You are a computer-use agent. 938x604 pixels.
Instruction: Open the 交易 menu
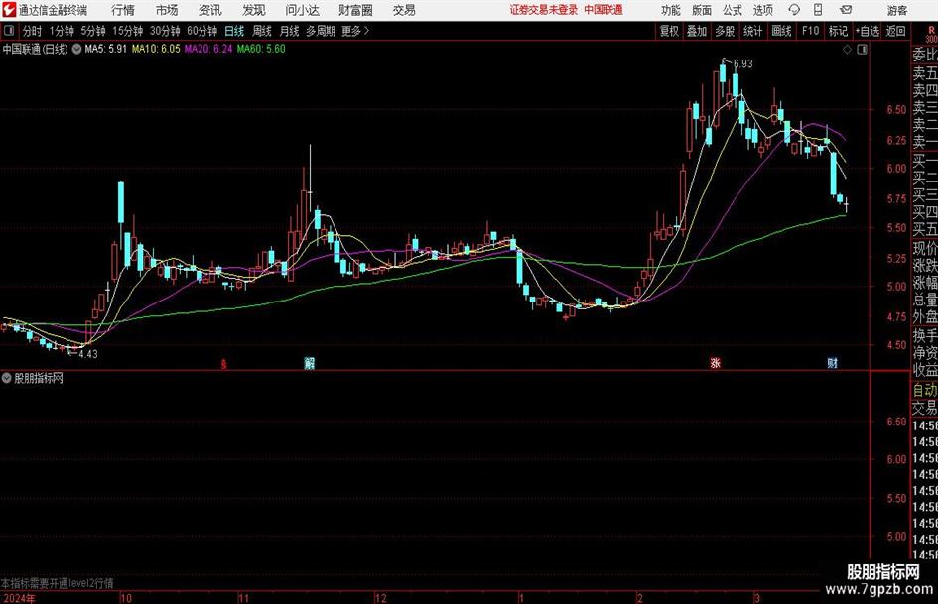(404, 10)
